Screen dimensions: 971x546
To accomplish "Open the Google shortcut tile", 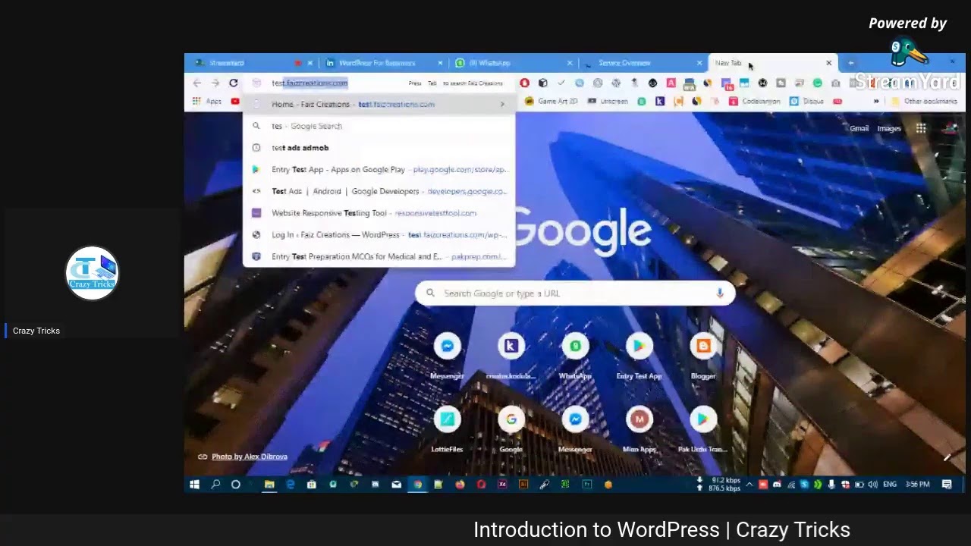I will [x=511, y=427].
